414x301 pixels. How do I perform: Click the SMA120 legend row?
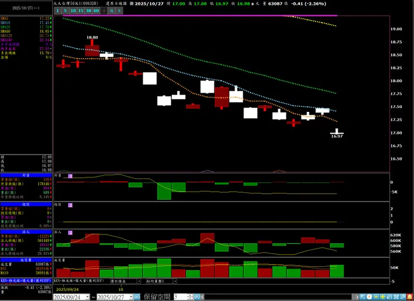tap(26, 36)
